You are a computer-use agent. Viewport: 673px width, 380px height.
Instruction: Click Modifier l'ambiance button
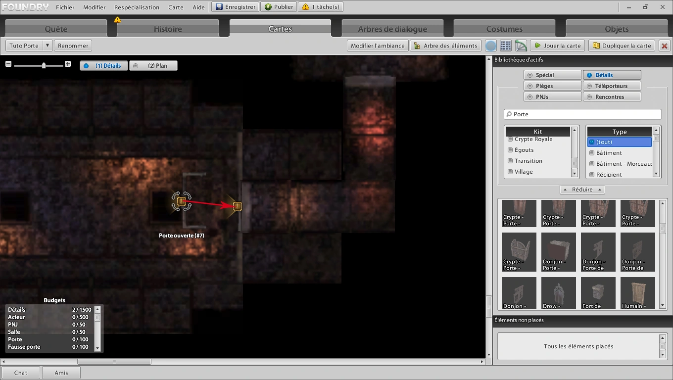(x=378, y=46)
